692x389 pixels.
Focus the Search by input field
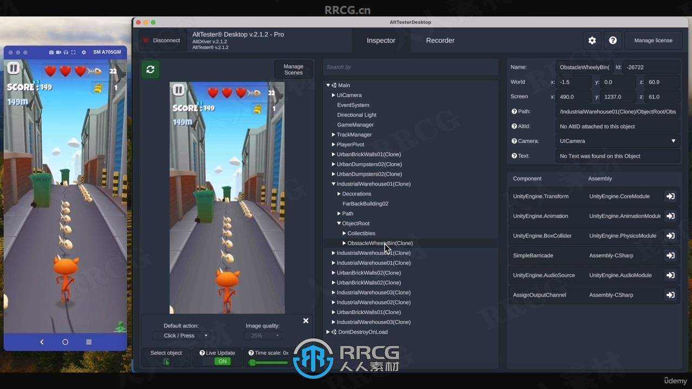(x=410, y=67)
